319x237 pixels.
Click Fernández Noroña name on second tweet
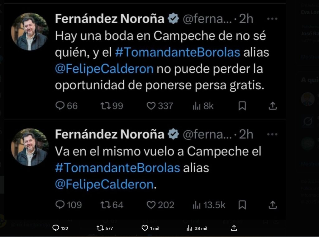click(x=109, y=134)
